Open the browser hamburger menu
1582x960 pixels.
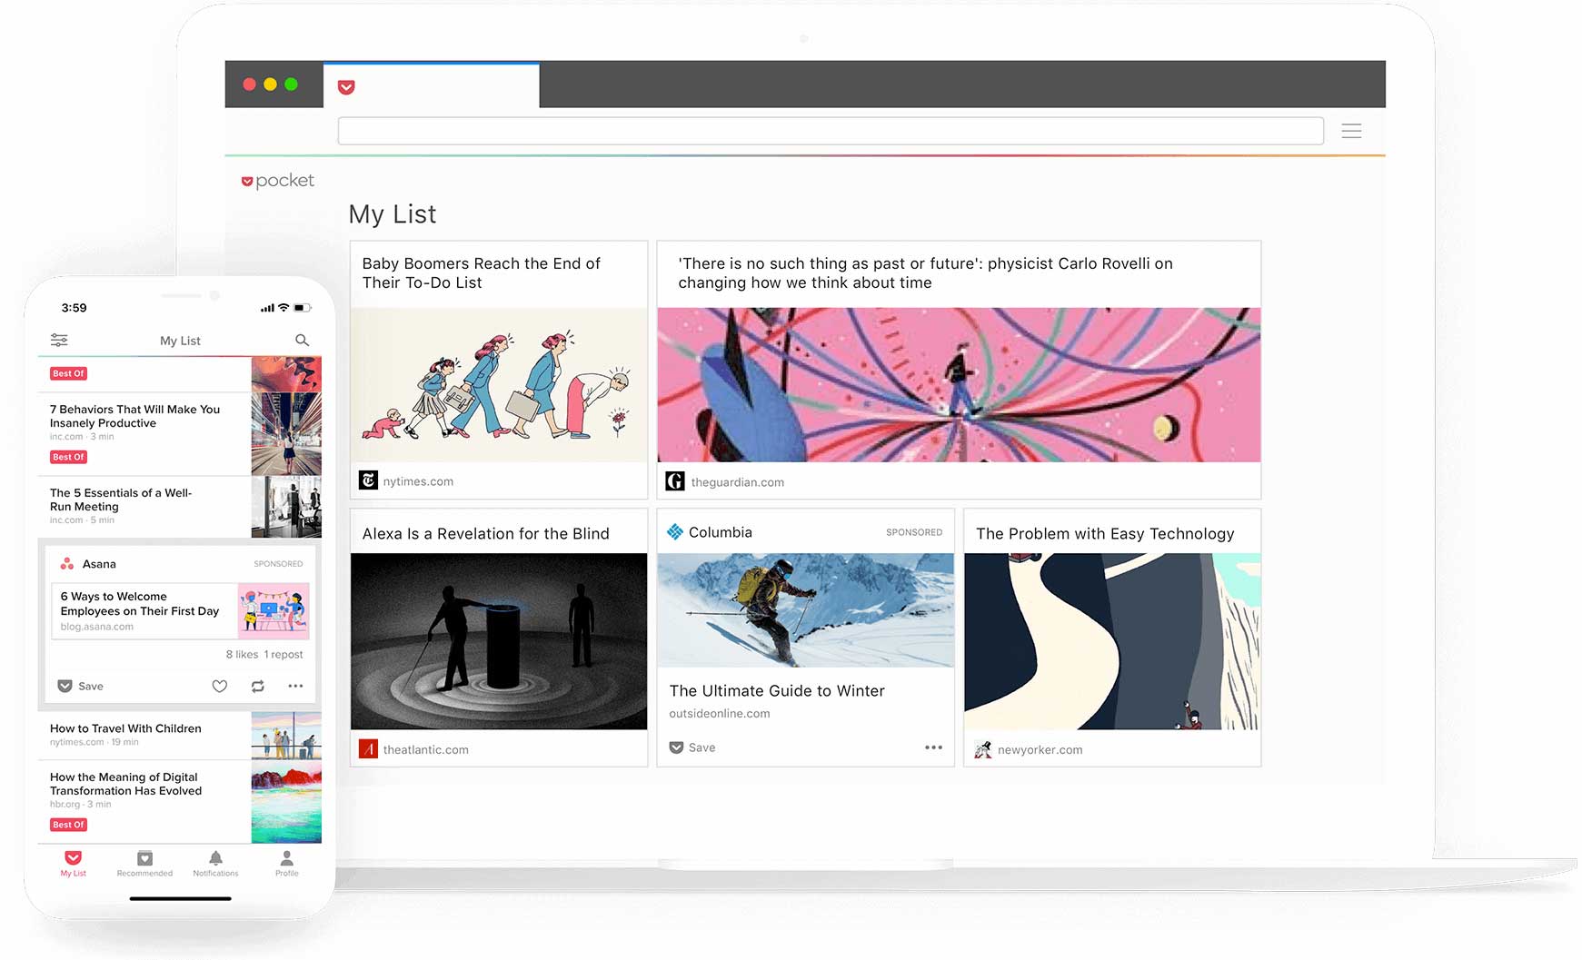tap(1351, 131)
